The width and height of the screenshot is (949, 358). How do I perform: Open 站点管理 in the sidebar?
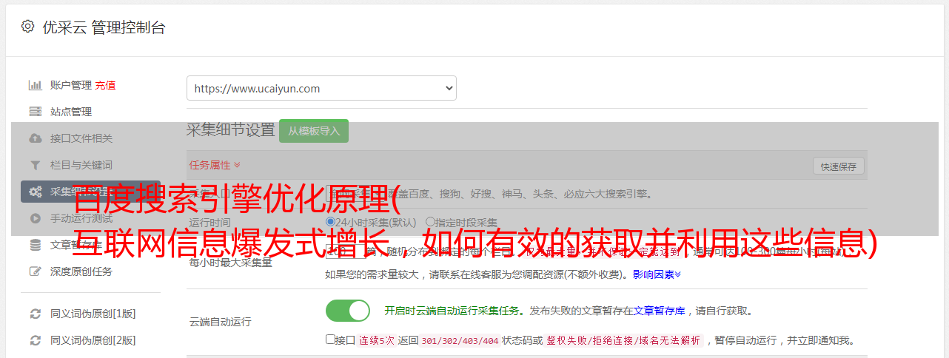click(71, 112)
